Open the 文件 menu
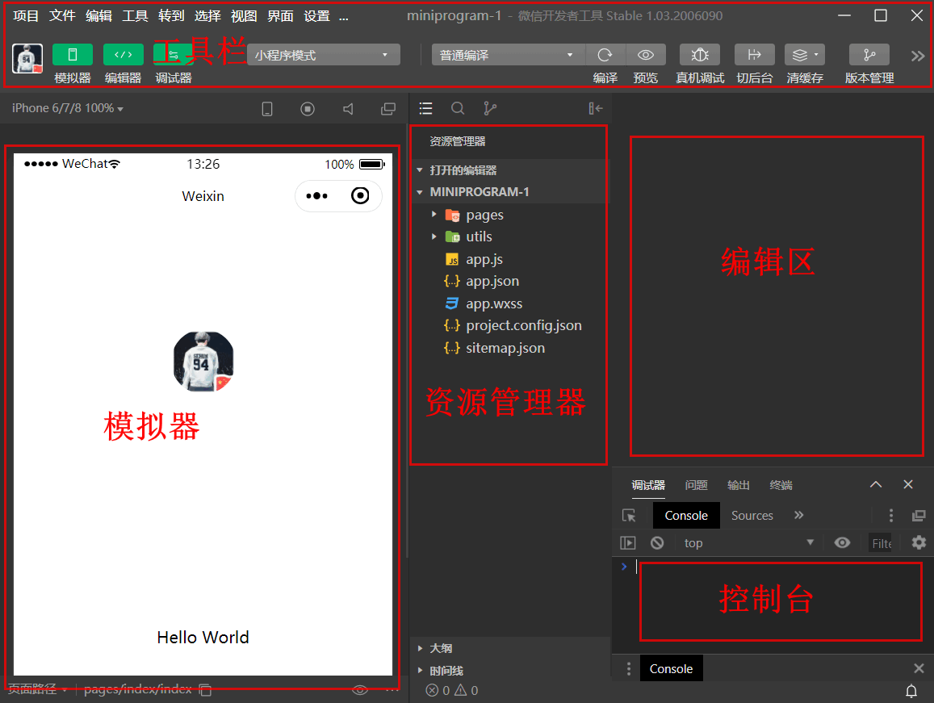This screenshot has height=703, width=934. 62,16
